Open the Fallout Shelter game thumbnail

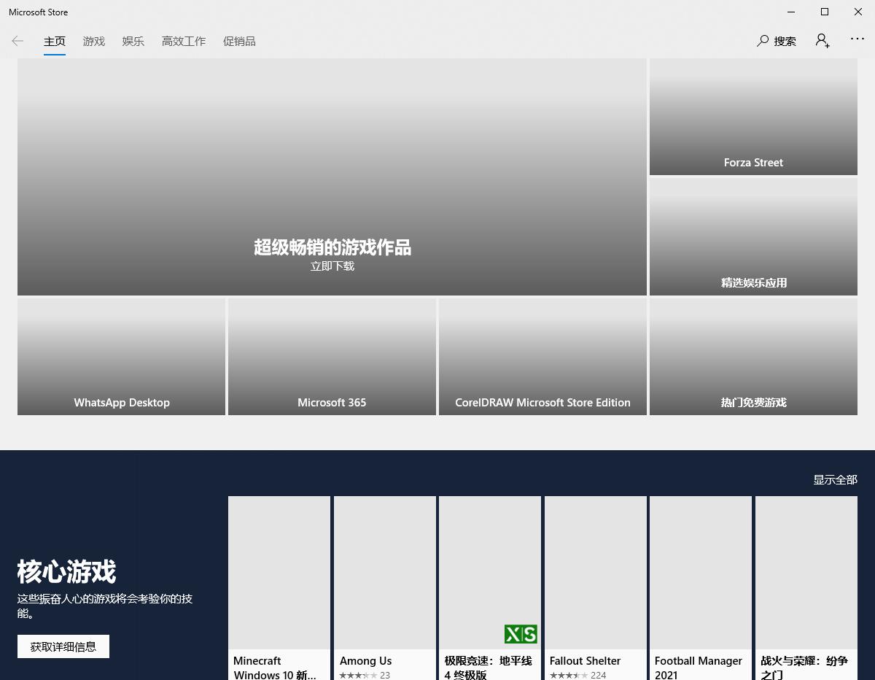[x=595, y=572]
